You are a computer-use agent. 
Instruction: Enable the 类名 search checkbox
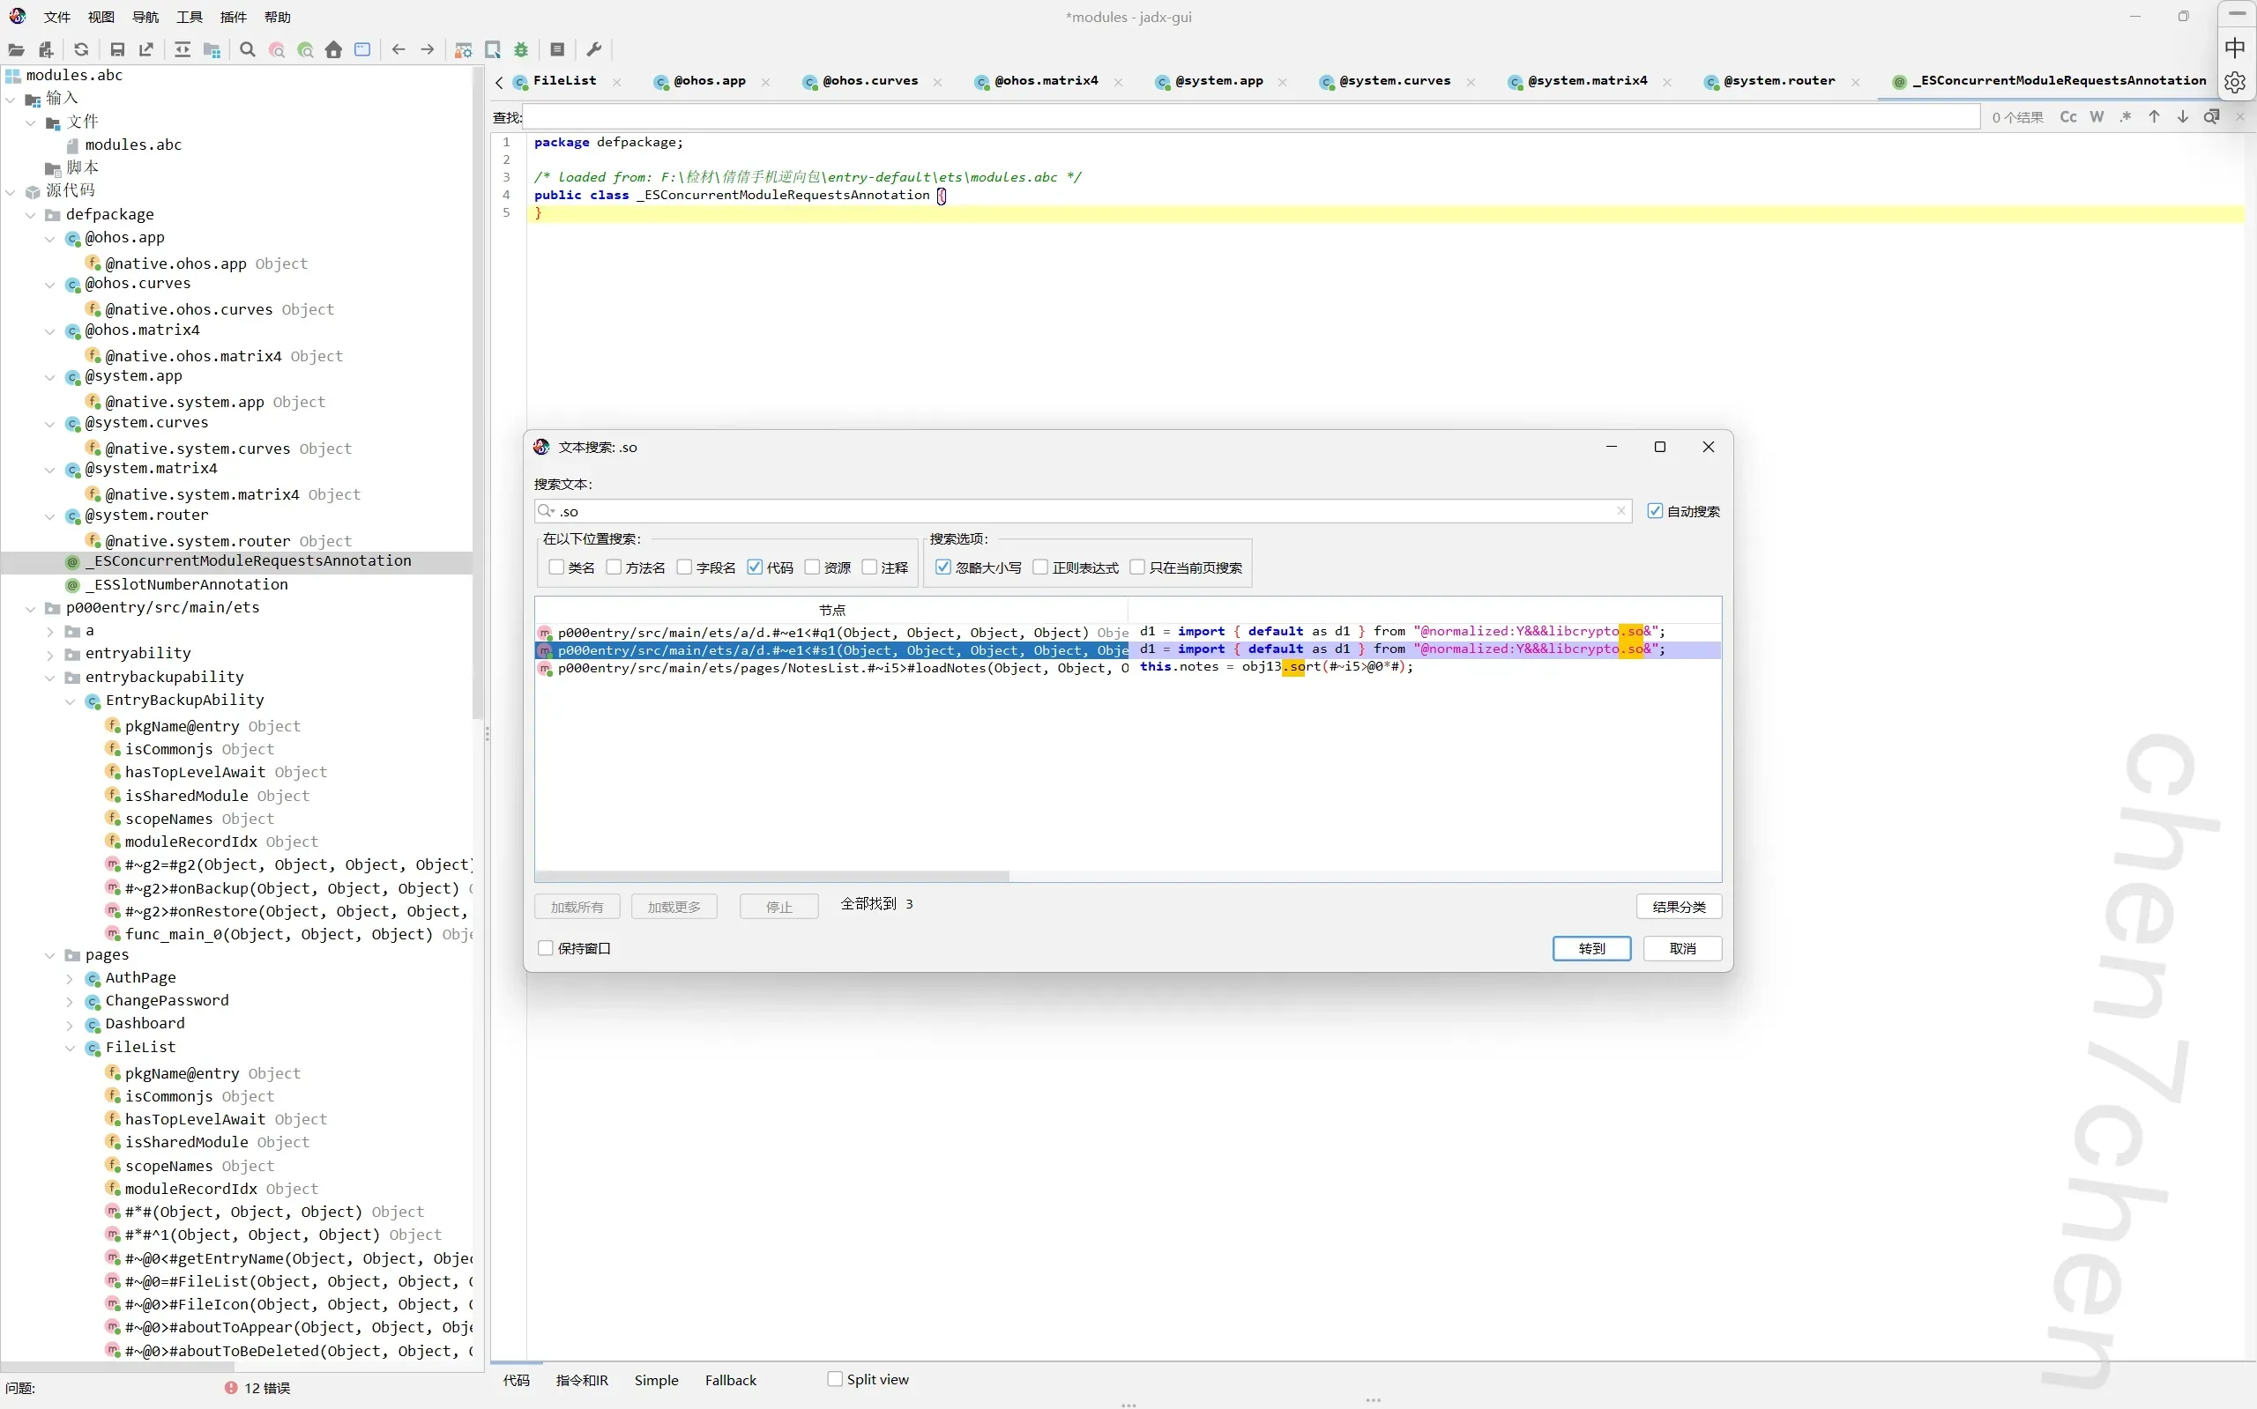[556, 567]
